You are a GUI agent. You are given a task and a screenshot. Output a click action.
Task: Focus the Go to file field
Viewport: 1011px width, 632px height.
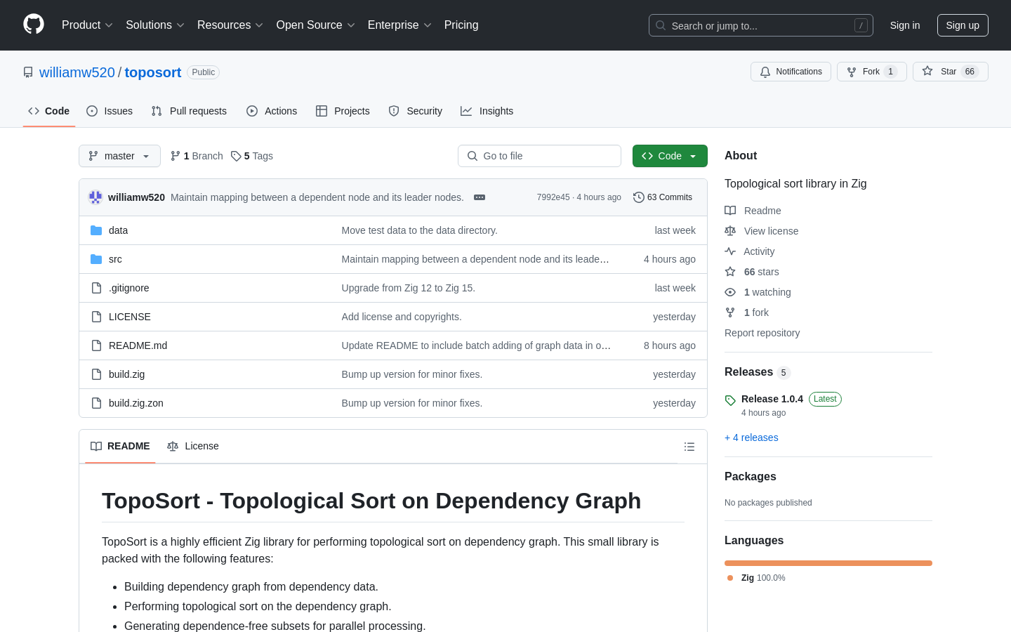coord(539,156)
